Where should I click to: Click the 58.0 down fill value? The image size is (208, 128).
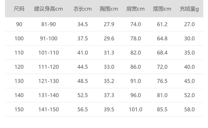coord(189,110)
